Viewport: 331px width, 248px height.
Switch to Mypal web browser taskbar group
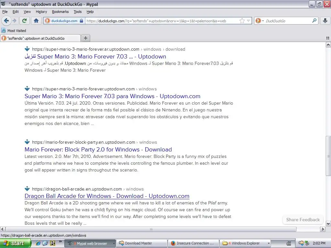90,243
